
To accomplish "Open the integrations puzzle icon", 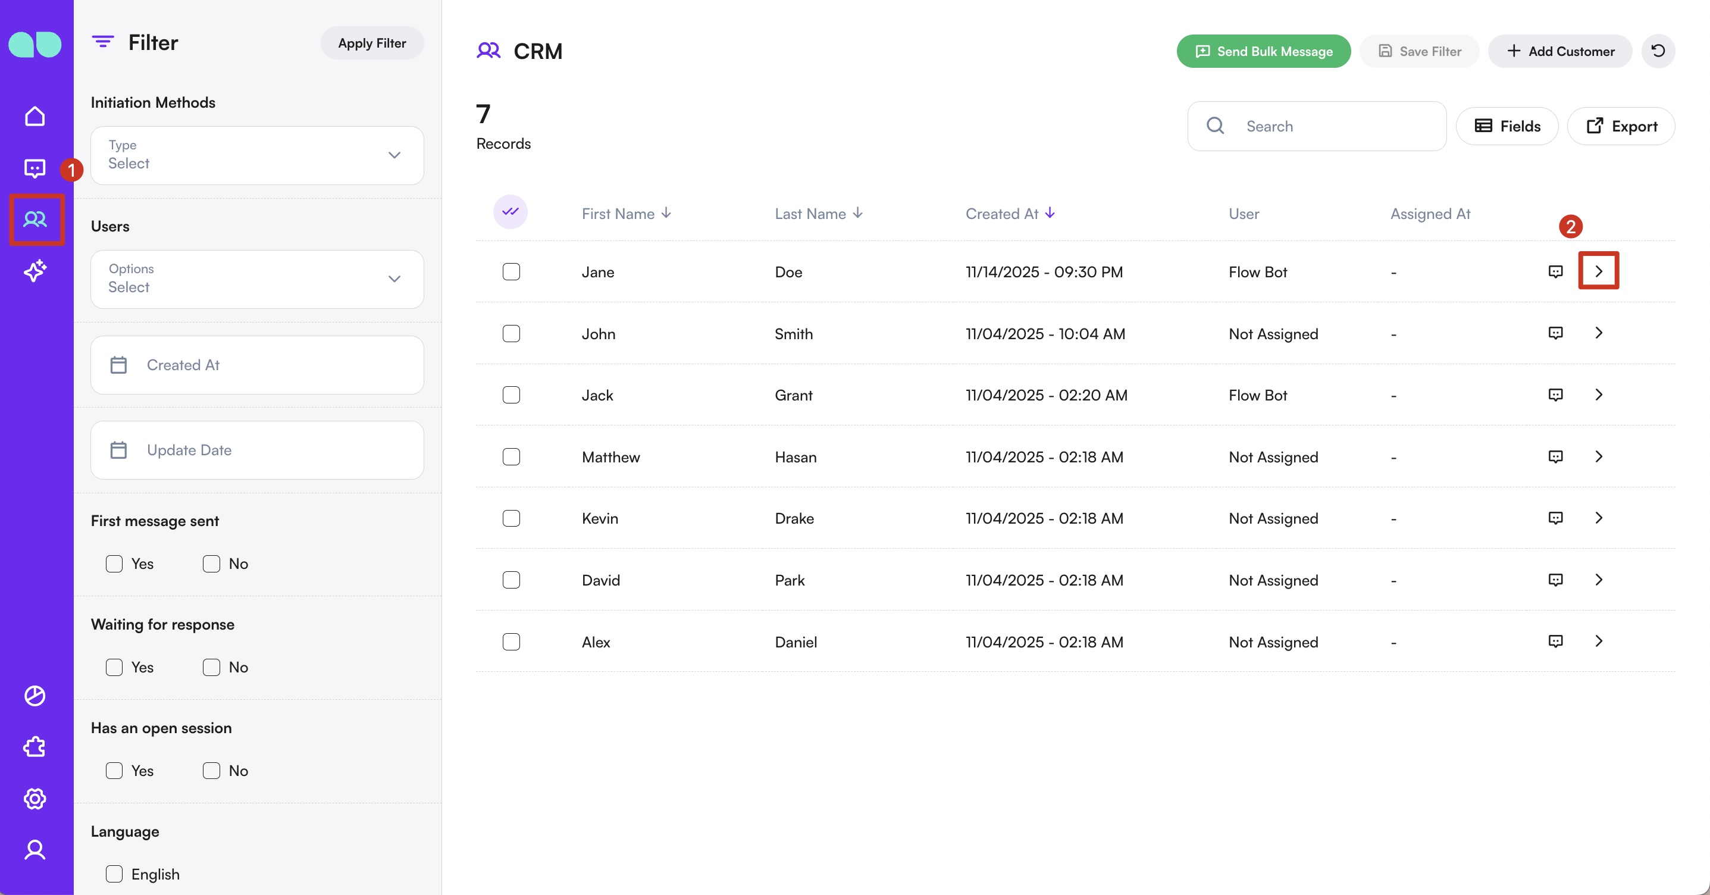I will [x=35, y=747].
